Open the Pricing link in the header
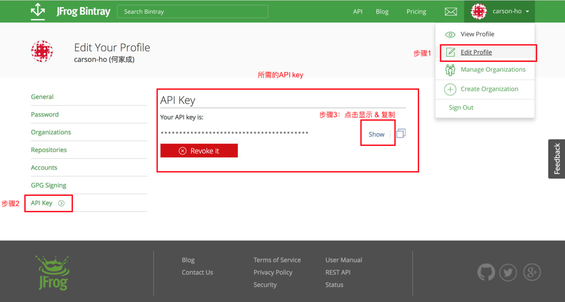The image size is (565, 302). (416, 11)
